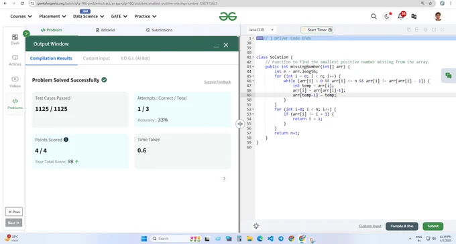The width and height of the screenshot is (456, 244).
Task: Toggle the editor theme sun icon
Action: [256, 226]
